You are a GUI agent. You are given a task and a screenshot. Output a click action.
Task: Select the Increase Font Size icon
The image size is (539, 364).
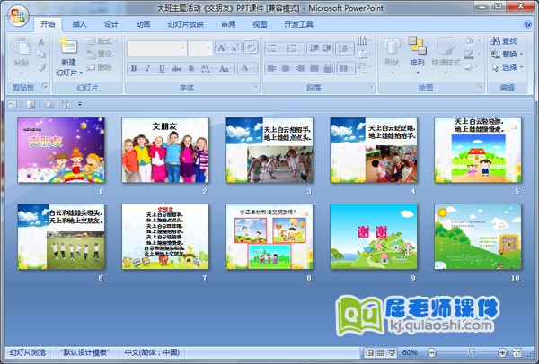click(222, 48)
